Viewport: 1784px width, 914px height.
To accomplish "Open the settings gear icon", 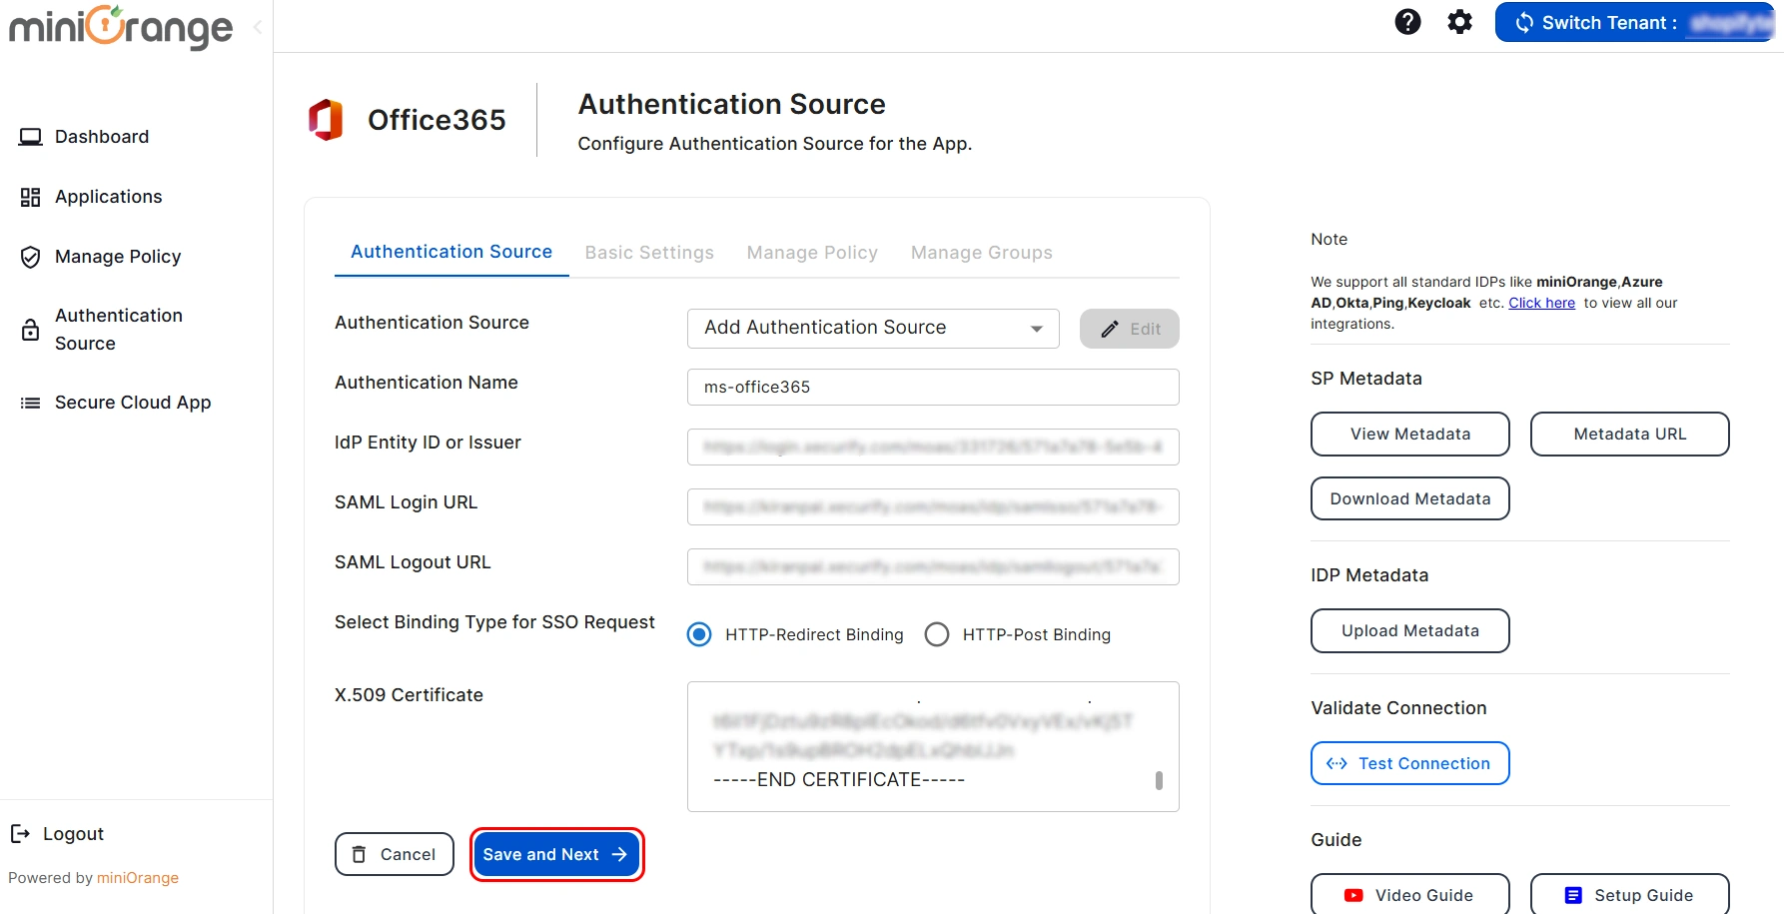I will coord(1459,22).
